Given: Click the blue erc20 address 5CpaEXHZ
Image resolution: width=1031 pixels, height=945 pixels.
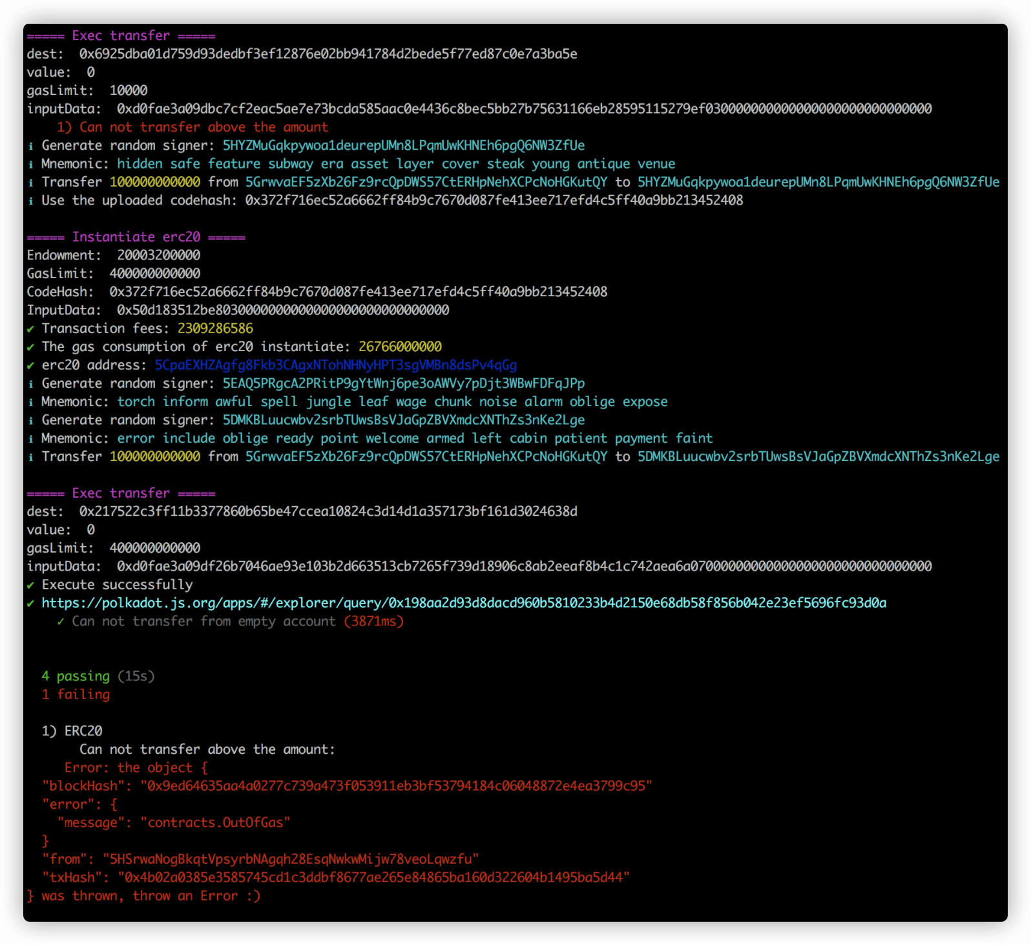Looking at the screenshot, I should point(335,365).
